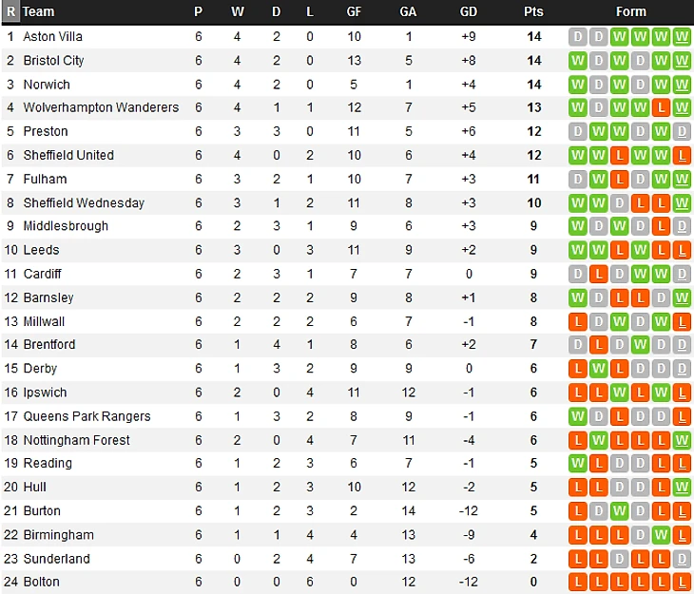Click Cardiff's only L form badge

pyautogui.click(x=598, y=274)
